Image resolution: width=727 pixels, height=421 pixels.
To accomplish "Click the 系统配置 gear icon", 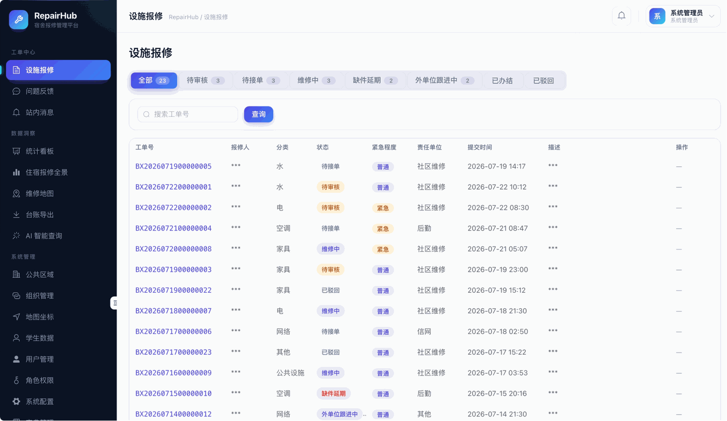I will [x=16, y=401].
